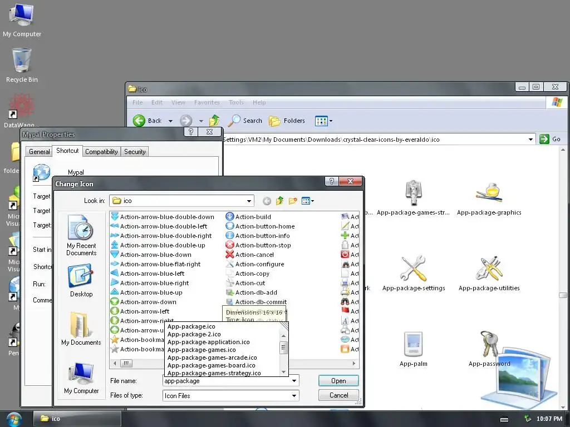Open My Computer in dialog places bar
570x427 pixels.
(x=81, y=378)
